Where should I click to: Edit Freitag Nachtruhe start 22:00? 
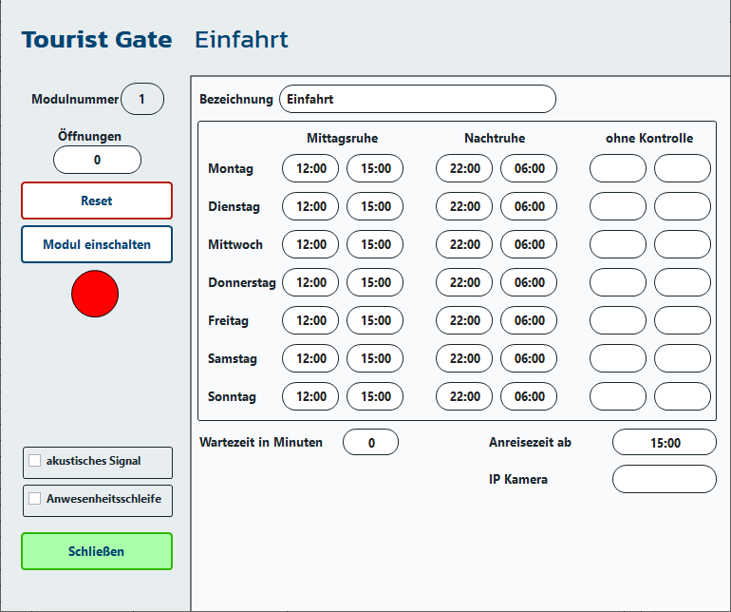464,320
